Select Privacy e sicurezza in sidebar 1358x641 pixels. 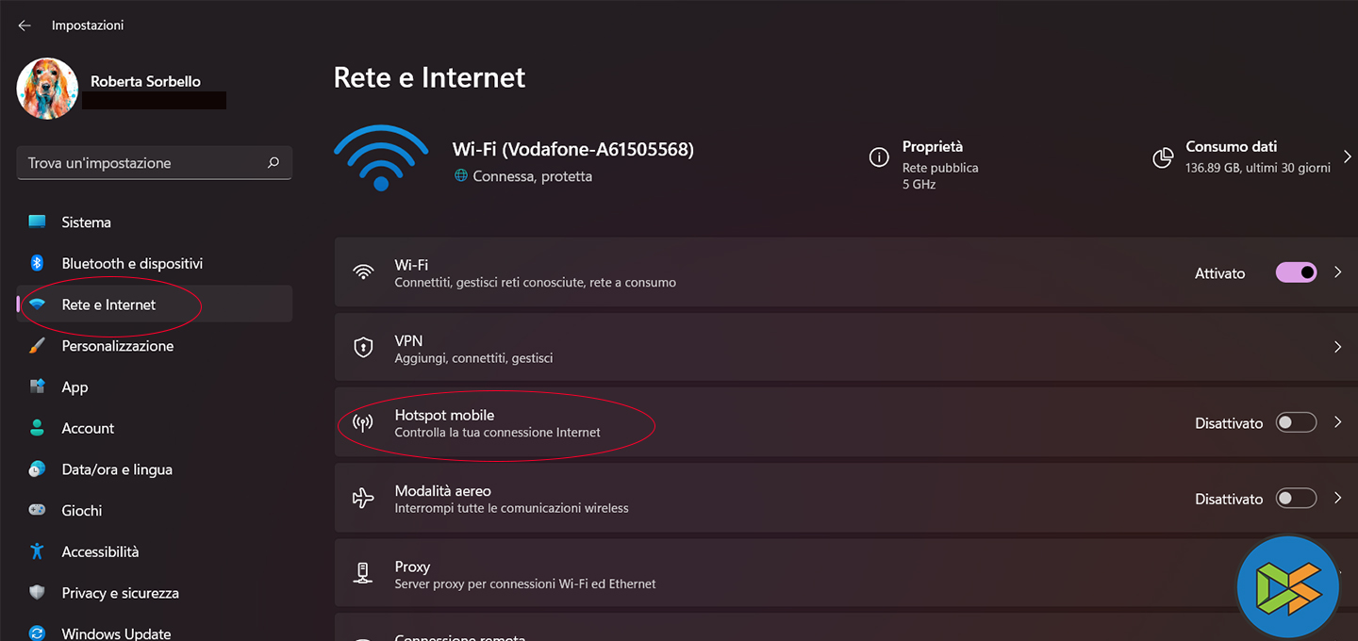click(x=120, y=593)
